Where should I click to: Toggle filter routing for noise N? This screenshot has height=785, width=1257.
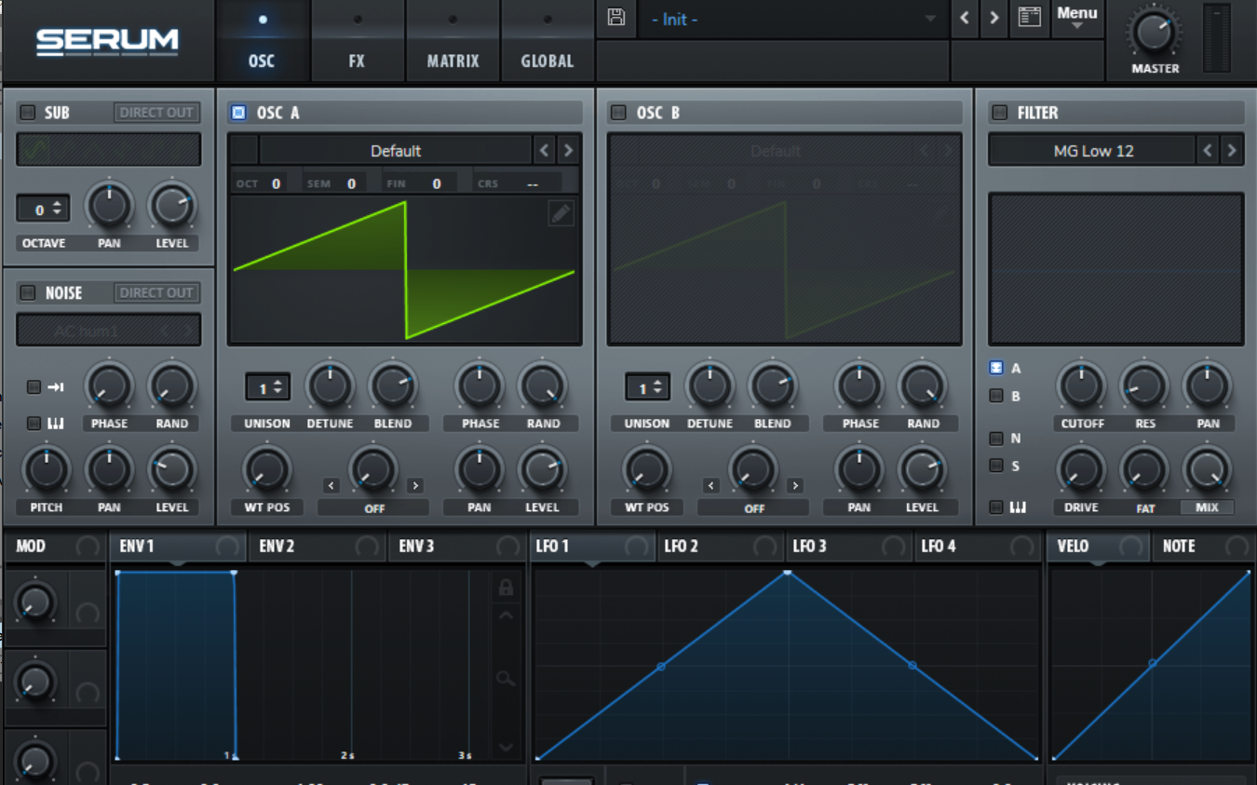tap(996, 438)
